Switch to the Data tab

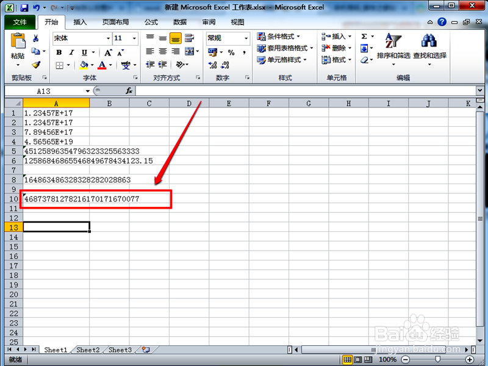point(180,22)
